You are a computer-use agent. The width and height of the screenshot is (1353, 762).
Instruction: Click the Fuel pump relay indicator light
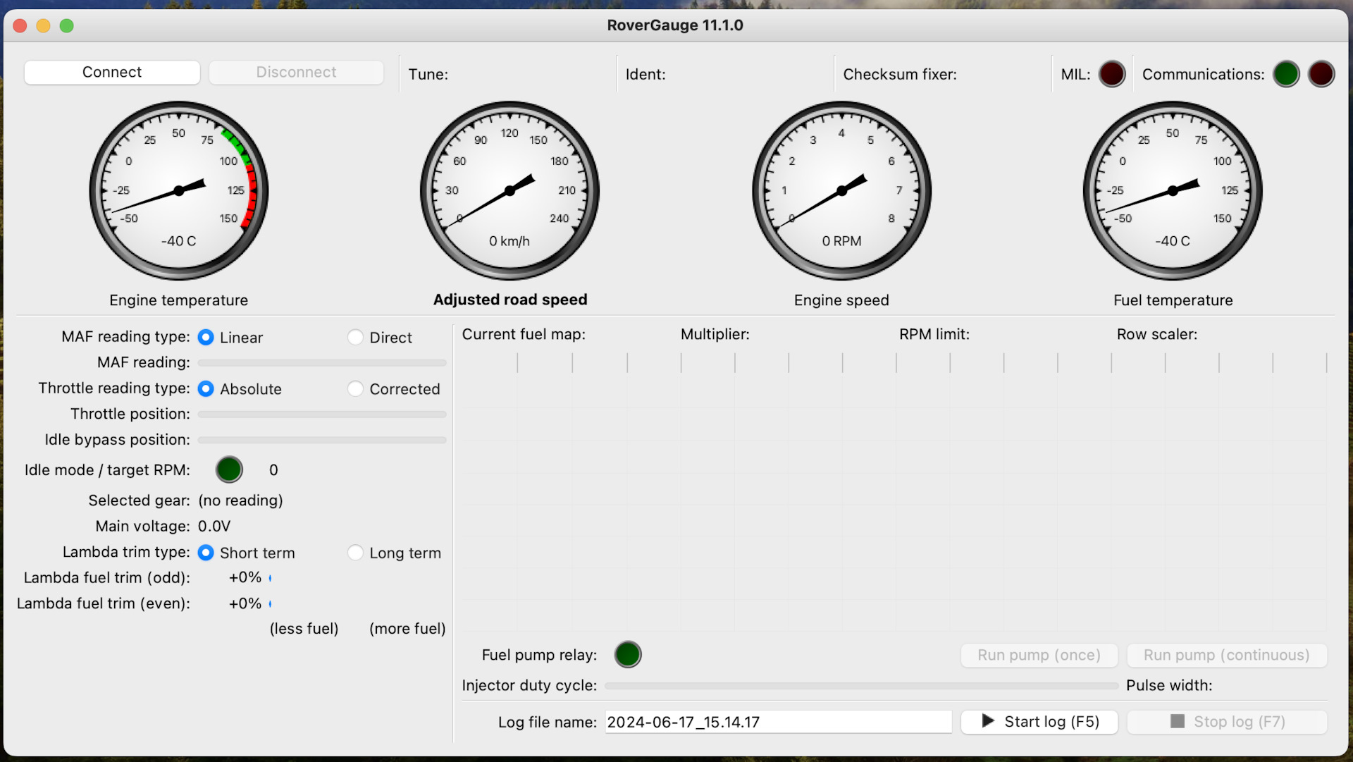(x=627, y=655)
